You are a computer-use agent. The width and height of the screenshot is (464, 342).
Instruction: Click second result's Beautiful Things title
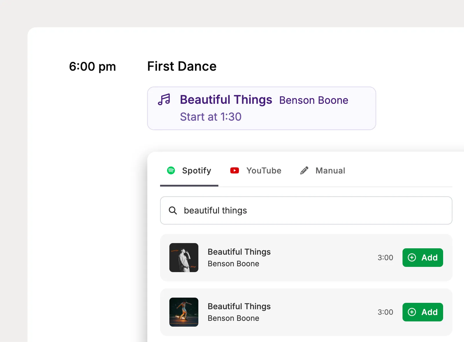click(x=239, y=306)
